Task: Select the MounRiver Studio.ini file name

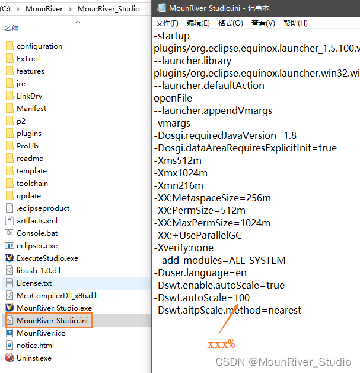Action: (52, 320)
